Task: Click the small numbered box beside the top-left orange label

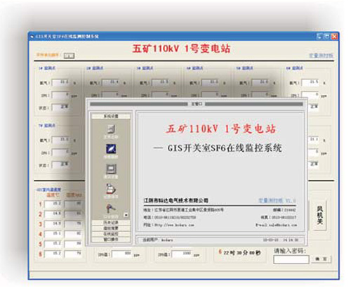Action: tap(69, 56)
